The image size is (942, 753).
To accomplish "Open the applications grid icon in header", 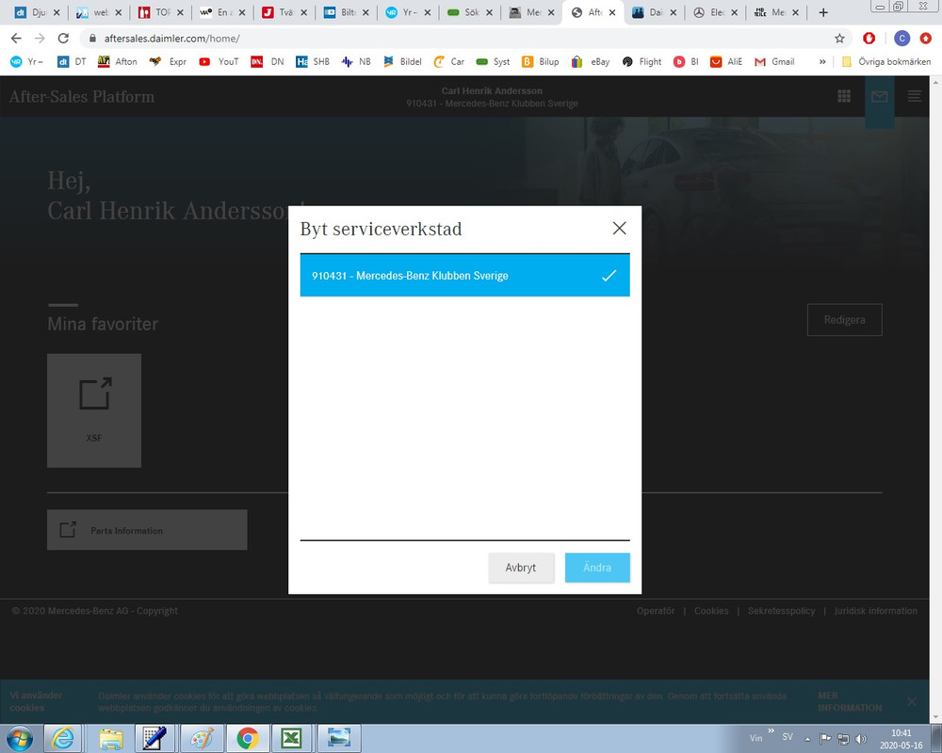I will pyautogui.click(x=844, y=96).
